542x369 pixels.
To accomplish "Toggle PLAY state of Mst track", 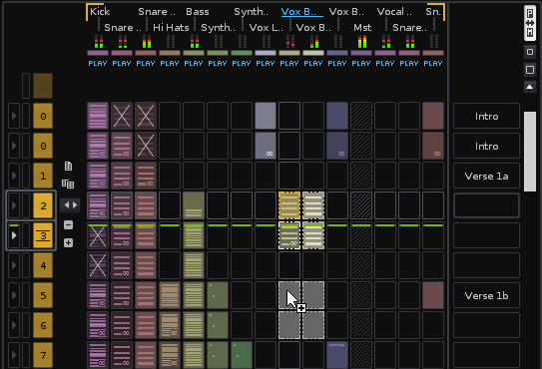I will 361,63.
